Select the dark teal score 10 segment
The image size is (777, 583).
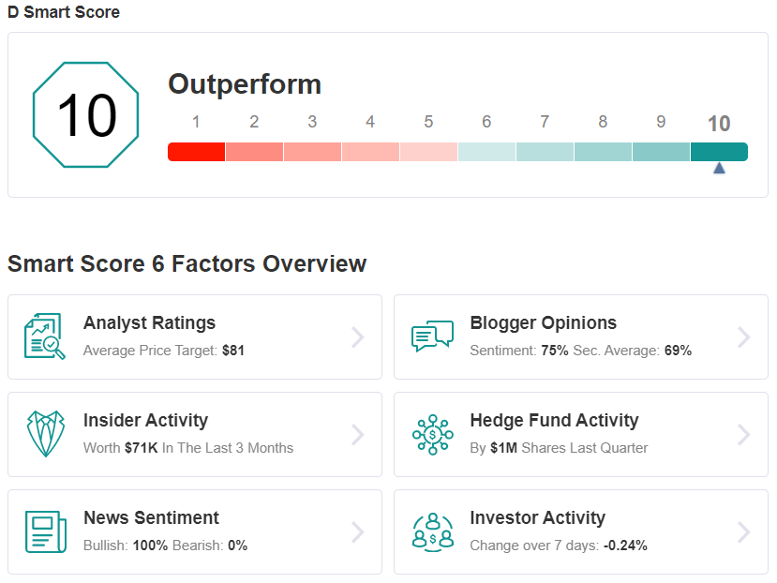[x=719, y=152]
